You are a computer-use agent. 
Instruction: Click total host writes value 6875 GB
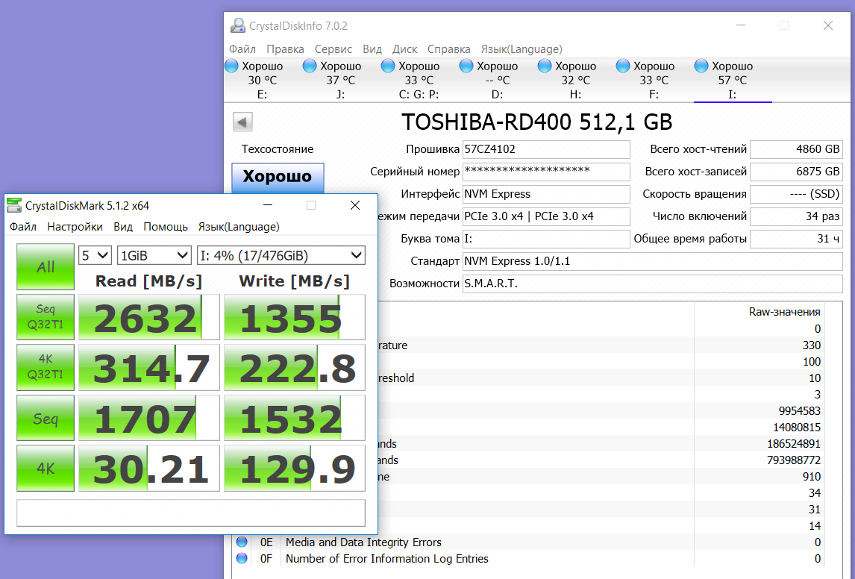click(796, 172)
